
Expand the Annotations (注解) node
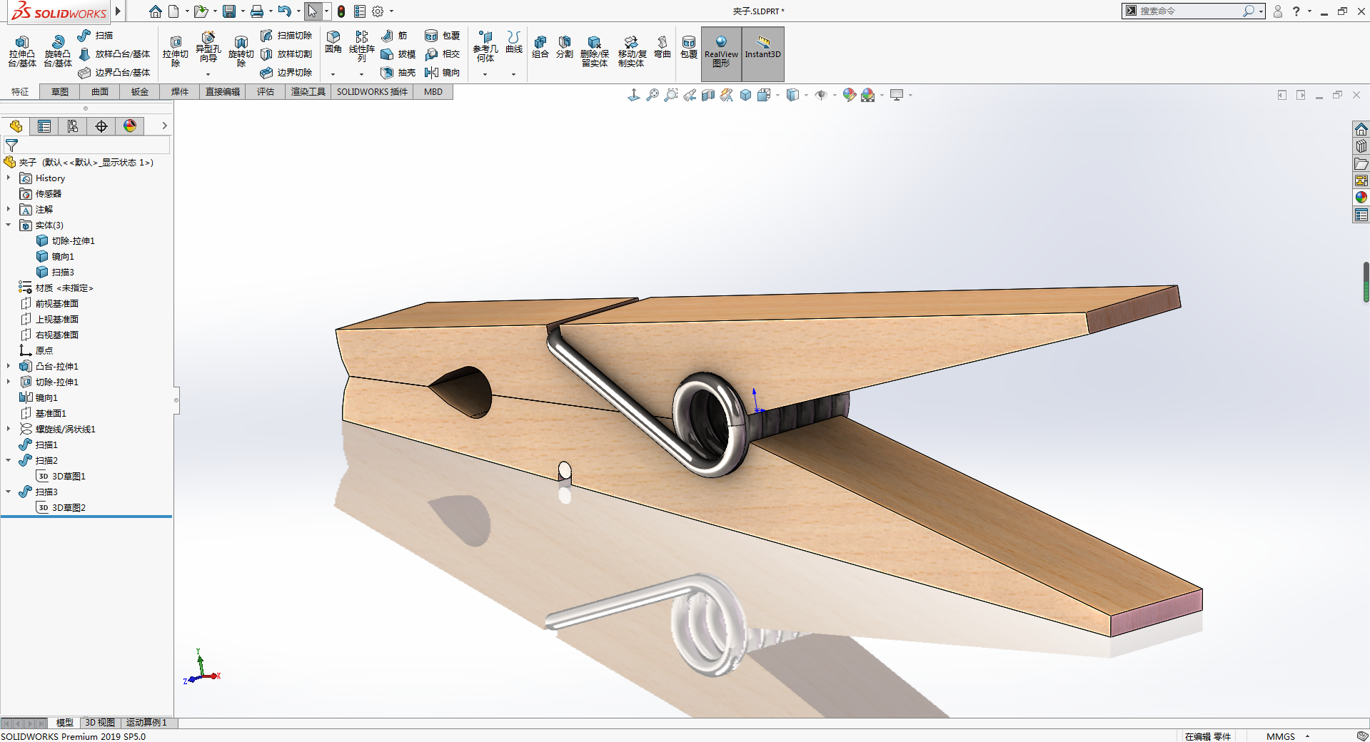9,209
